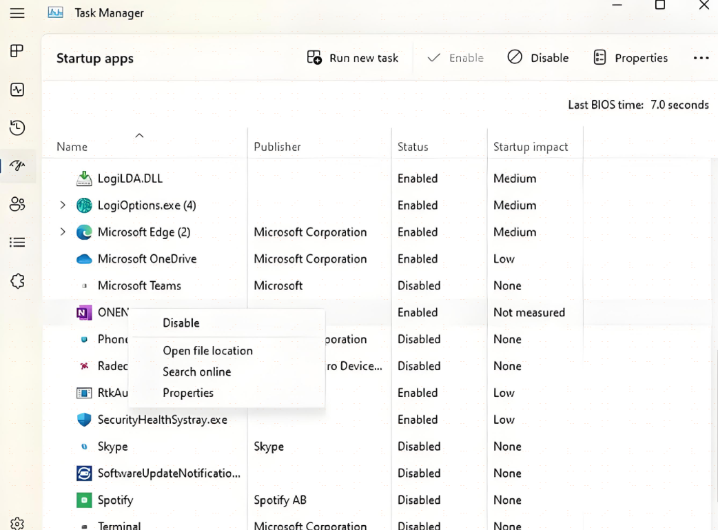Select the Microsoft Teams row name

[x=139, y=286]
